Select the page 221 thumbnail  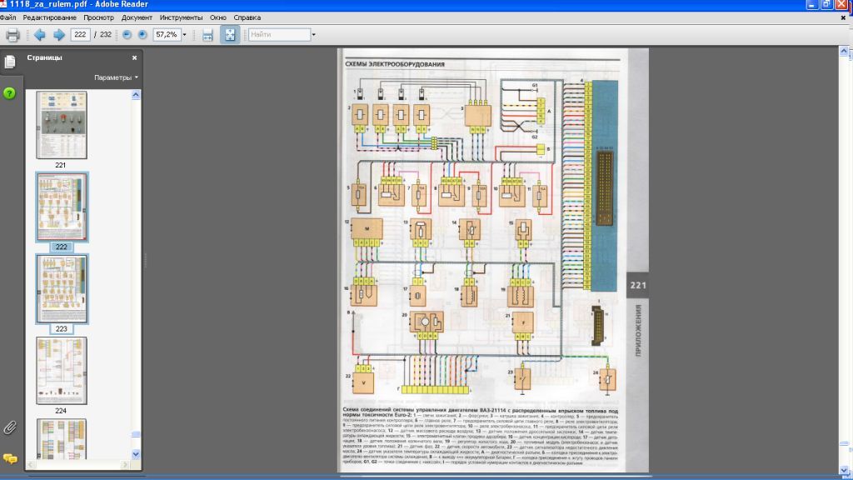[x=62, y=125]
